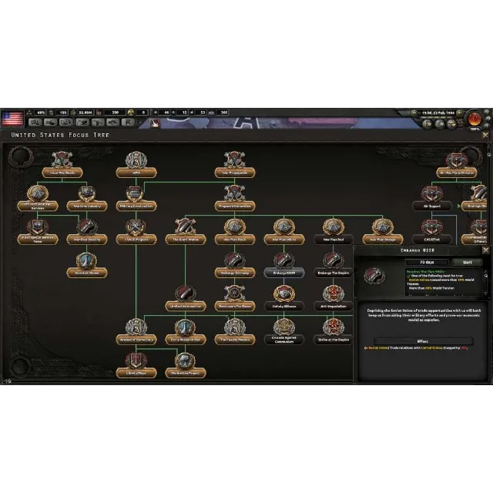Select the CAS Effort focus
The height and width of the screenshot is (493, 493).
coord(432,233)
